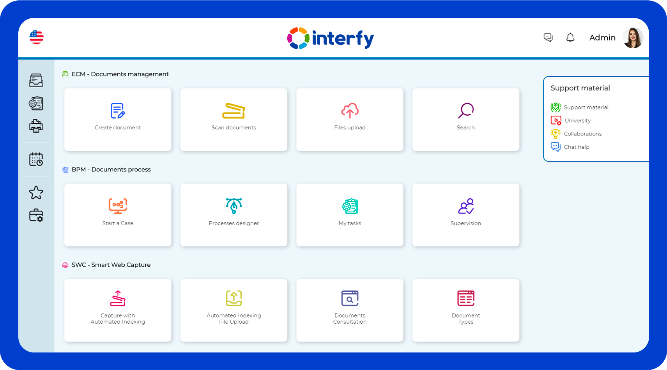This screenshot has height=370, width=667.
Task: Click the Interfy logo
Action: pyautogui.click(x=330, y=38)
